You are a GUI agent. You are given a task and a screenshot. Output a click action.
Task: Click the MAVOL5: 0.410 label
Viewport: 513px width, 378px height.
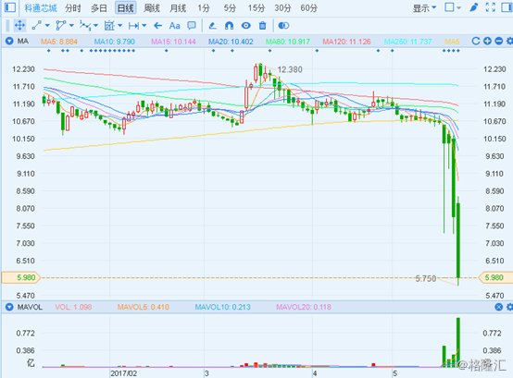tap(144, 307)
